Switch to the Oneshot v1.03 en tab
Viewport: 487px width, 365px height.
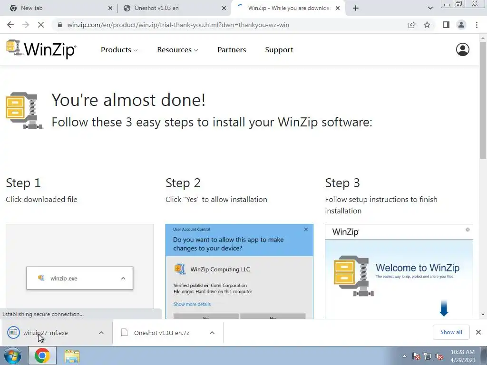coord(174,8)
